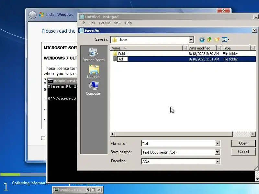The height and width of the screenshot is (194, 259).
Task: Check the license terms acceptance checkbox
Action: click(43, 138)
